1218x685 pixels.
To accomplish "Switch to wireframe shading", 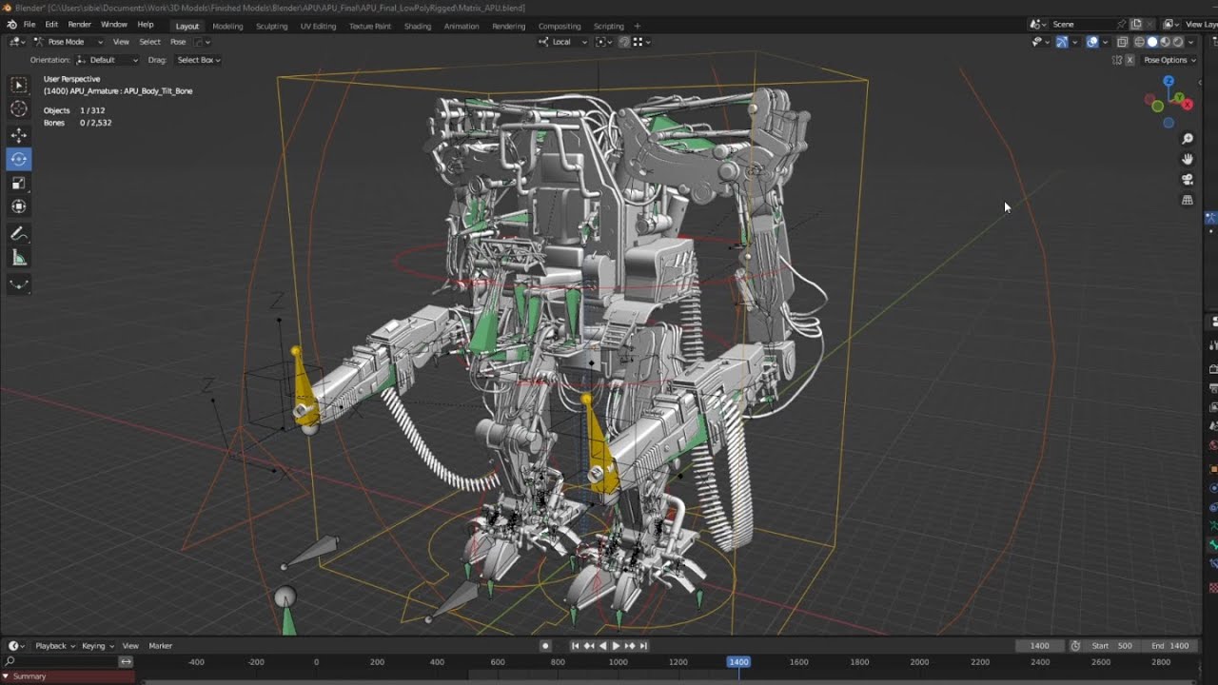I will coord(1139,42).
